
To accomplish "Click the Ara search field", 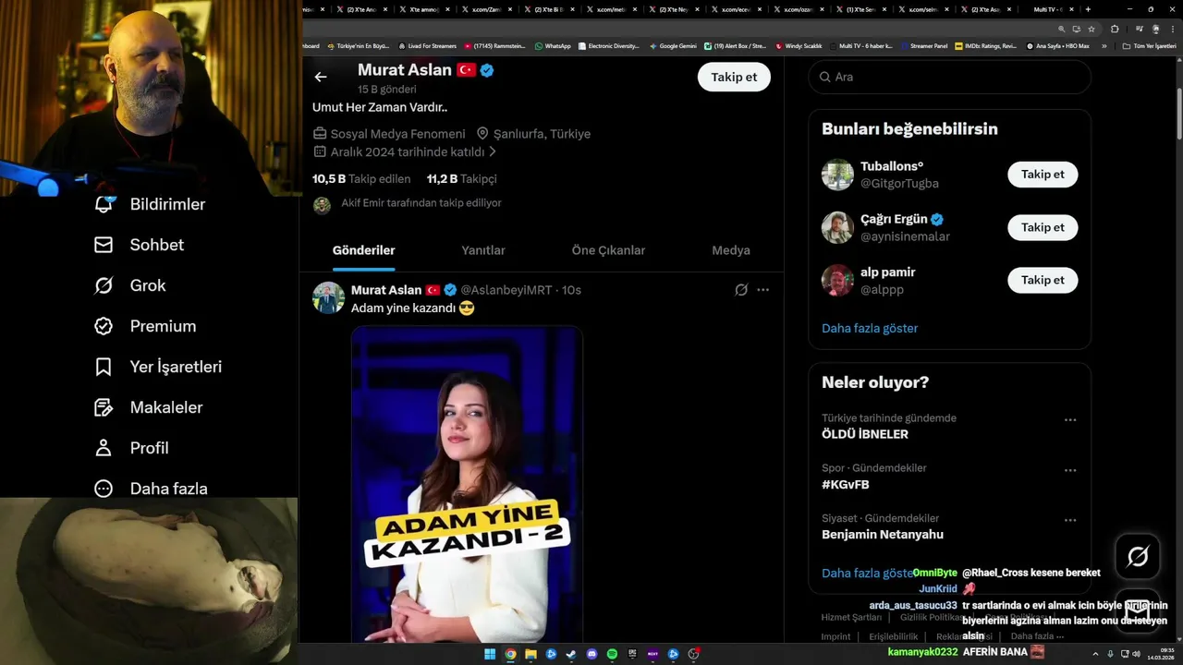I will pos(950,77).
